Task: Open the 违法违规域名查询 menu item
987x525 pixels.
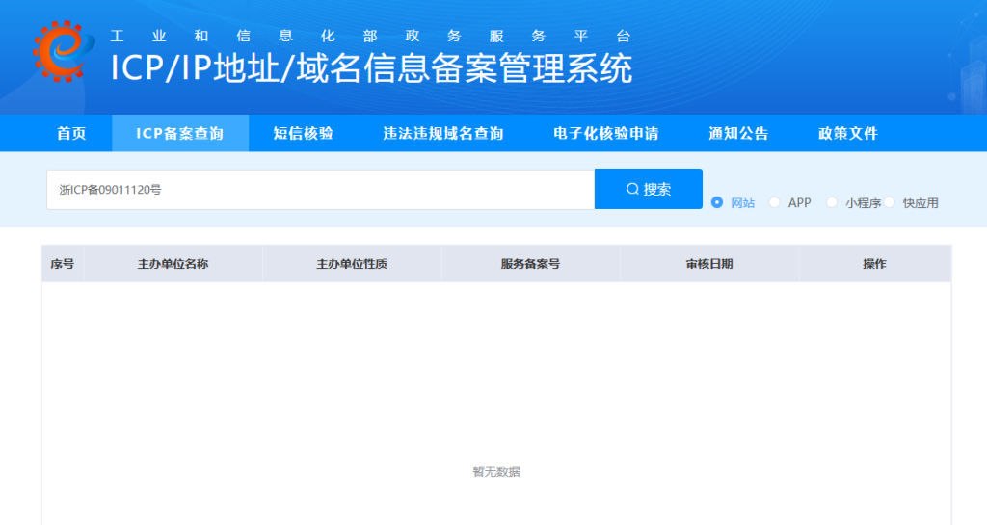Action: tap(443, 134)
